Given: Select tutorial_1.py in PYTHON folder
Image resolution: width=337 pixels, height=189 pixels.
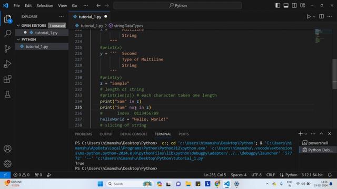Looking at the screenshot, I should click(42, 47).
